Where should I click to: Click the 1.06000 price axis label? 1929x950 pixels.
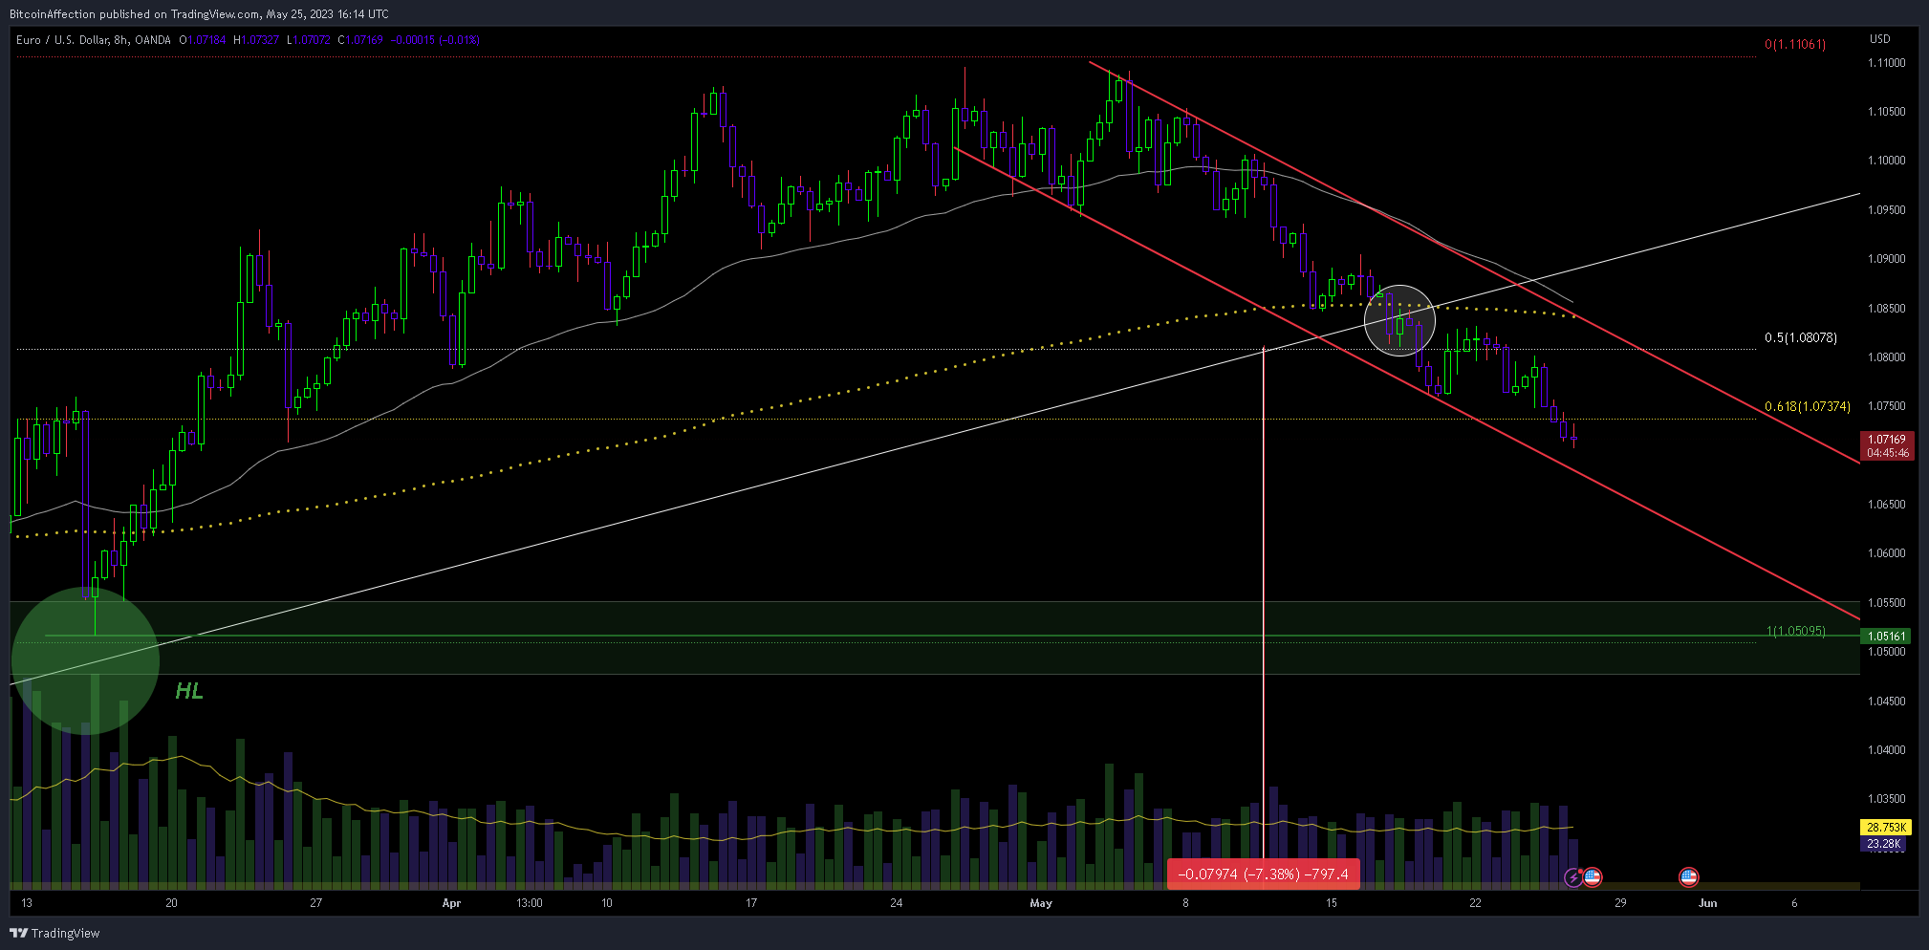point(1887,553)
